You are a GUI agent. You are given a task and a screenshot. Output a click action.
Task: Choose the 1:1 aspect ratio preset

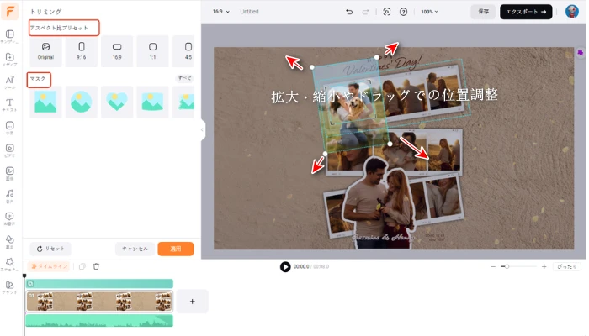(152, 50)
